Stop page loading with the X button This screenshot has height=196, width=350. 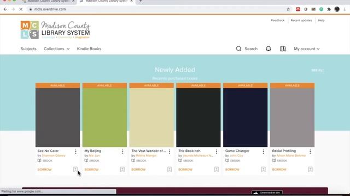coord(21,9)
